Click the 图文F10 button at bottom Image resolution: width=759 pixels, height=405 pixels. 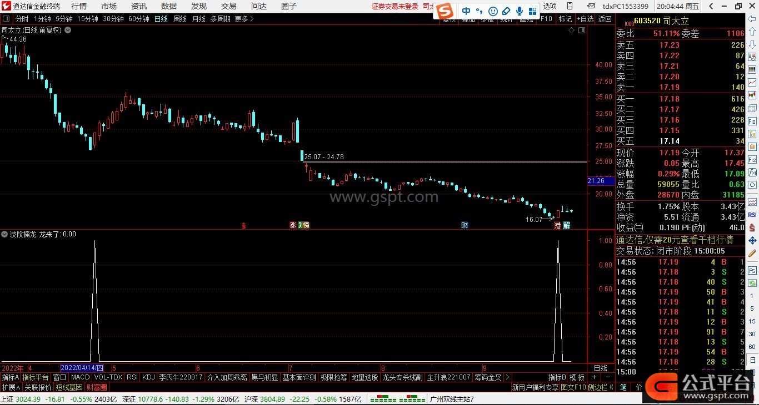[x=573, y=387]
